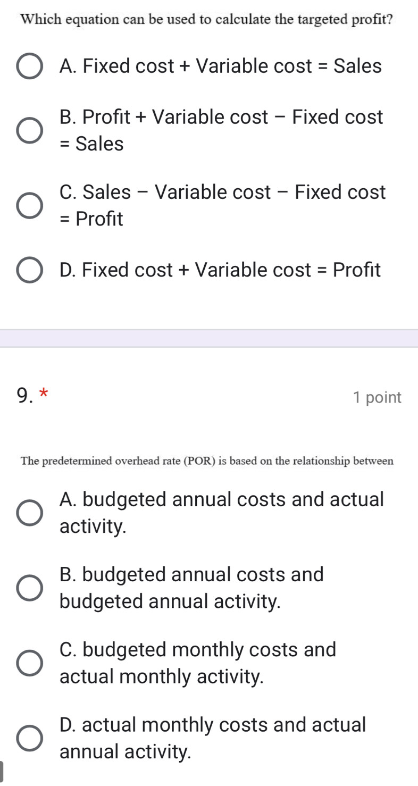Click the answer text "D. Fixed cost + Variable cost = Profit"
This screenshot has height=786, width=418.
221,270
